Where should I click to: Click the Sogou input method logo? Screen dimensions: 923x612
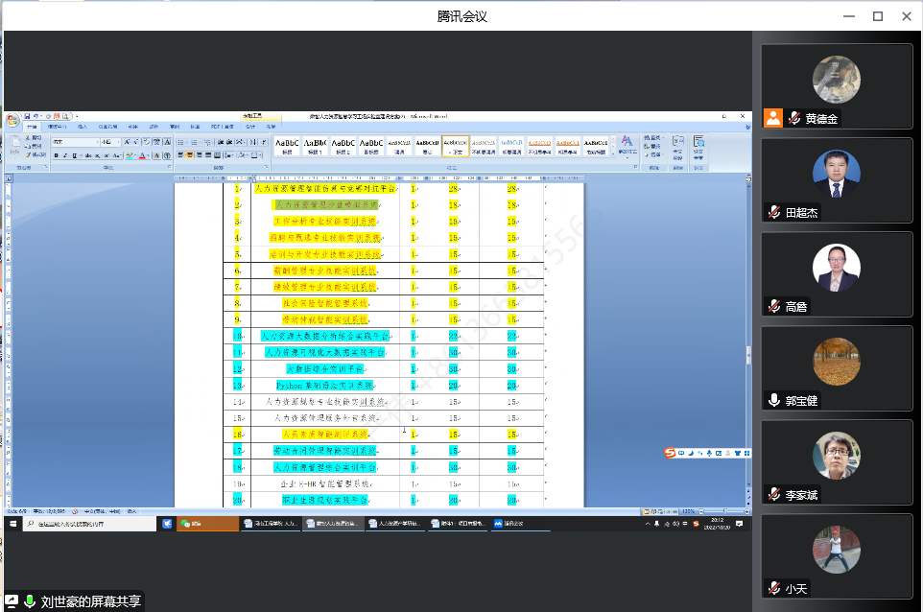(670, 453)
